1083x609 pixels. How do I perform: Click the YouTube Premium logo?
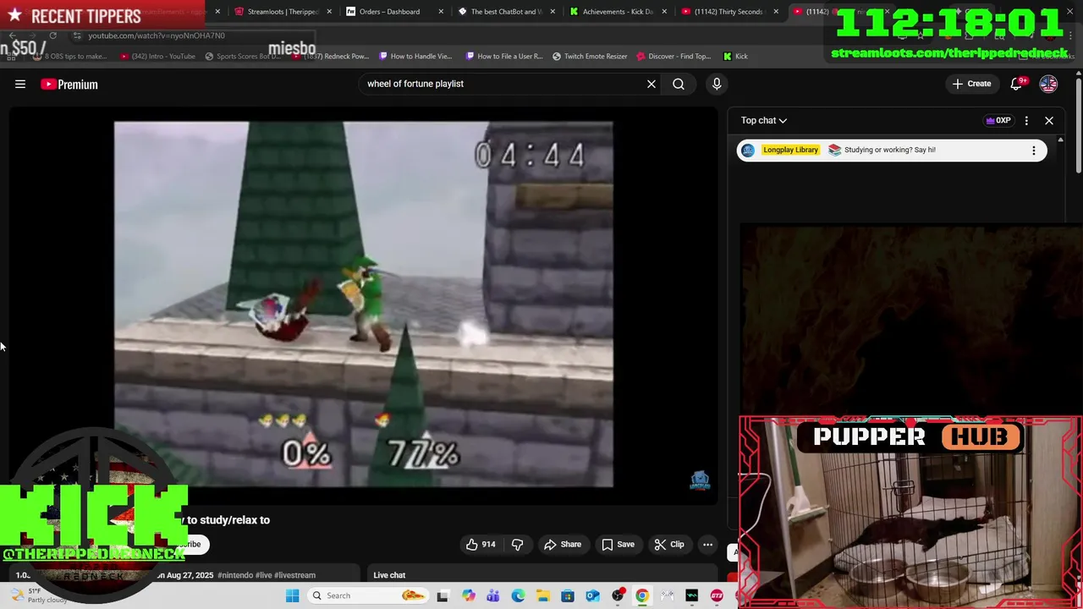[x=69, y=84]
